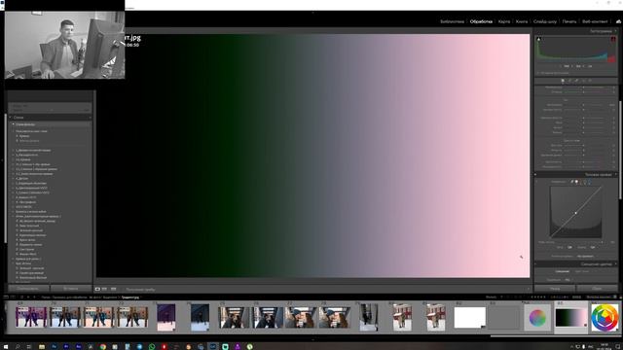
Task: Select the red channel curve icon
Action: point(581,182)
